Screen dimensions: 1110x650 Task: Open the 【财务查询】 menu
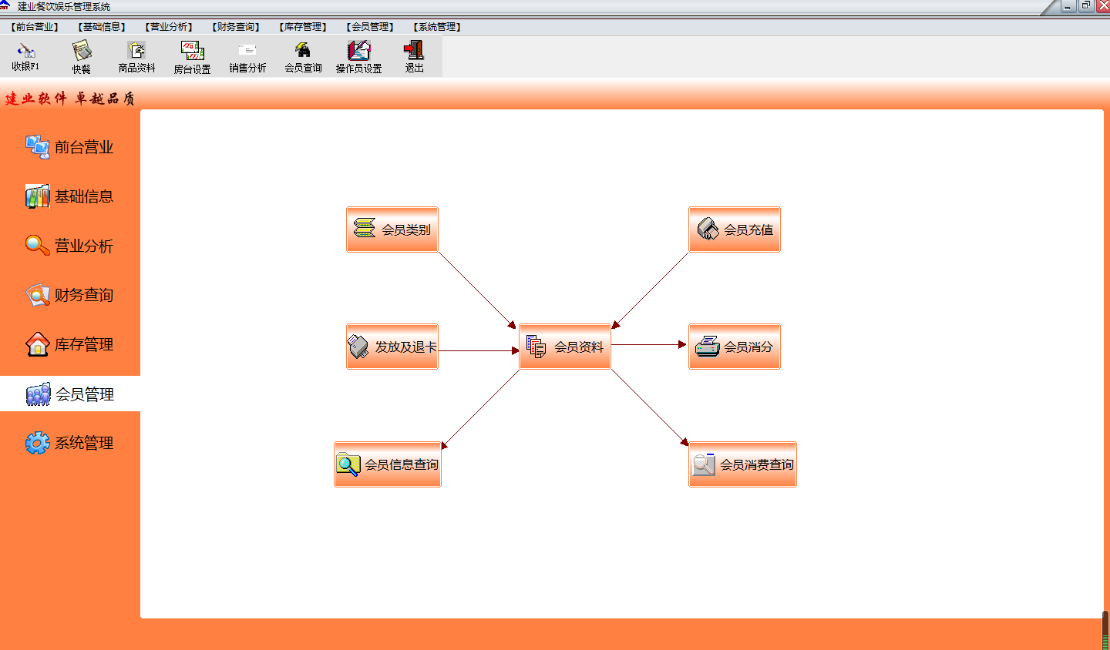236,27
